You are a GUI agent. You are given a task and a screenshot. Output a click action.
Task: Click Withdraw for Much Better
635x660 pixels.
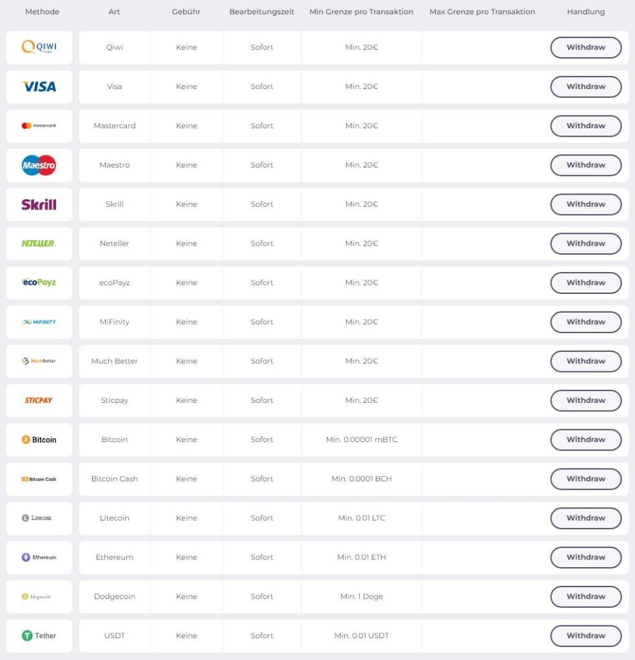(x=585, y=361)
